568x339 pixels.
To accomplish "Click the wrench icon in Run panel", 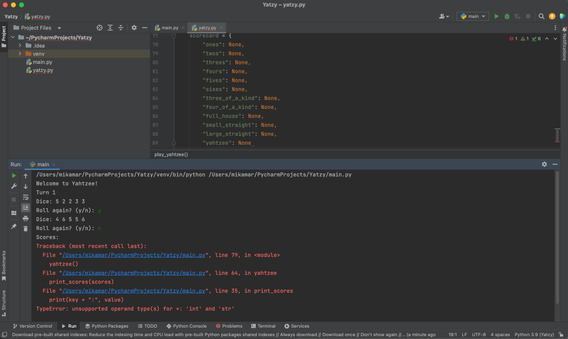I will [14, 186].
